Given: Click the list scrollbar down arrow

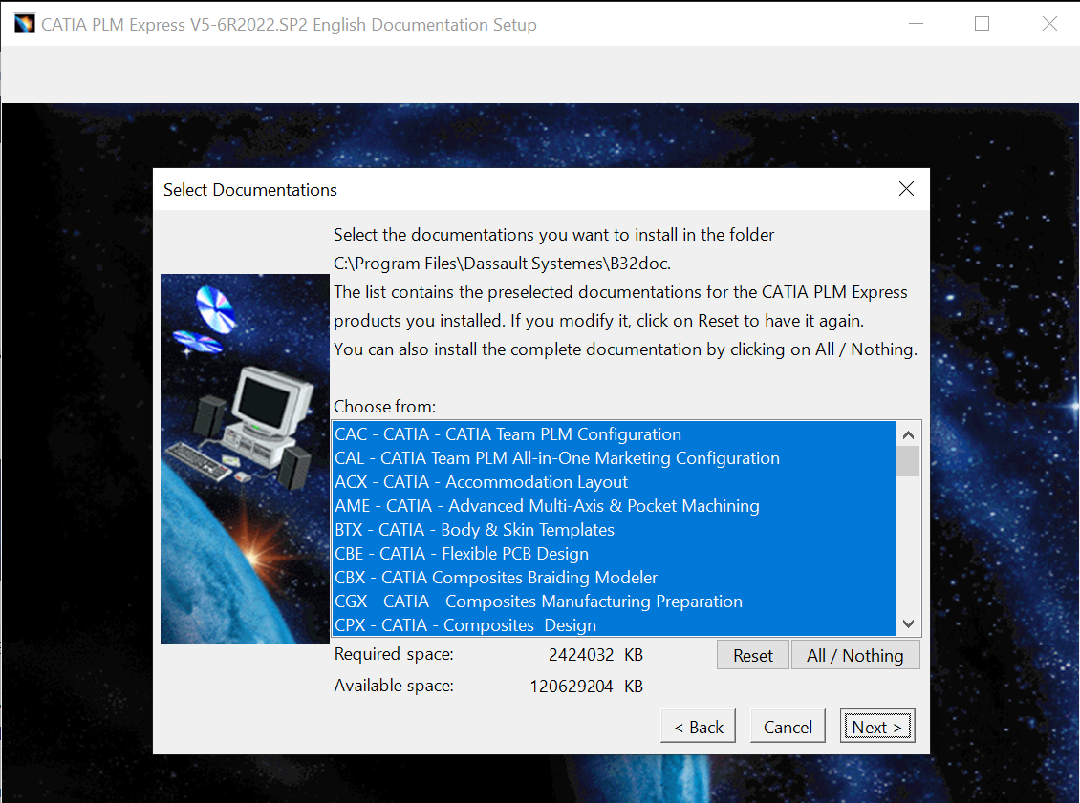Looking at the screenshot, I should [908, 623].
